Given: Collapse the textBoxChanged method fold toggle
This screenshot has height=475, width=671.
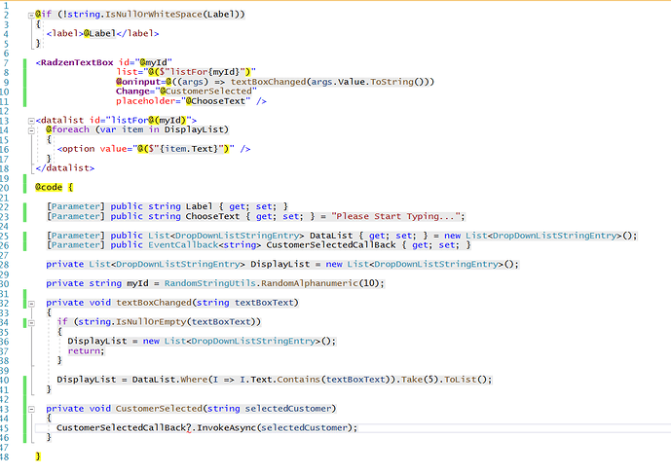Looking at the screenshot, I should [x=31, y=304].
